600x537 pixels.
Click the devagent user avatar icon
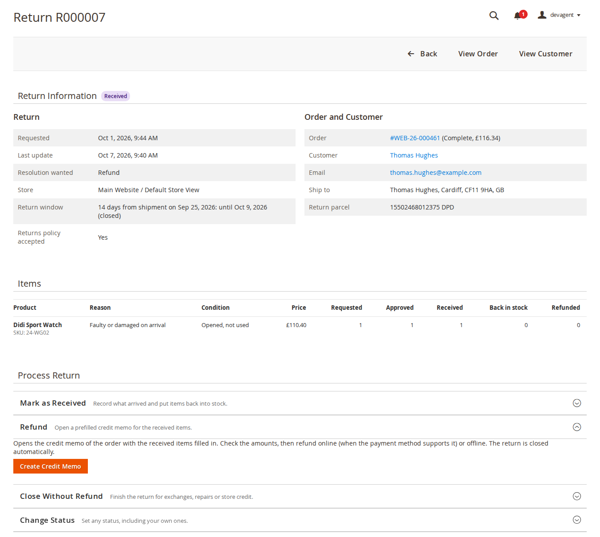(542, 15)
